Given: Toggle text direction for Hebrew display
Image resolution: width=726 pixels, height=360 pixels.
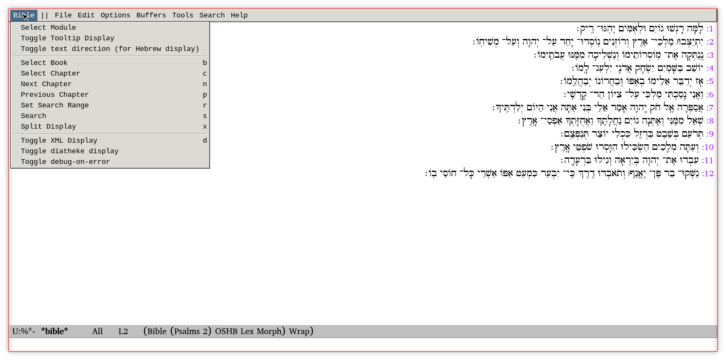Looking at the screenshot, I should [110, 49].
